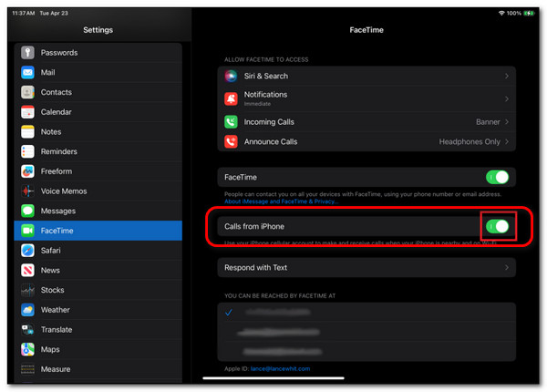Tap the Incoming Calls label
This screenshot has width=547, height=392.
pyautogui.click(x=269, y=122)
